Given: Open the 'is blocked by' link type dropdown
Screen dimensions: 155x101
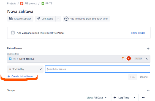Looking at the screenshot, I should [x=25, y=69].
